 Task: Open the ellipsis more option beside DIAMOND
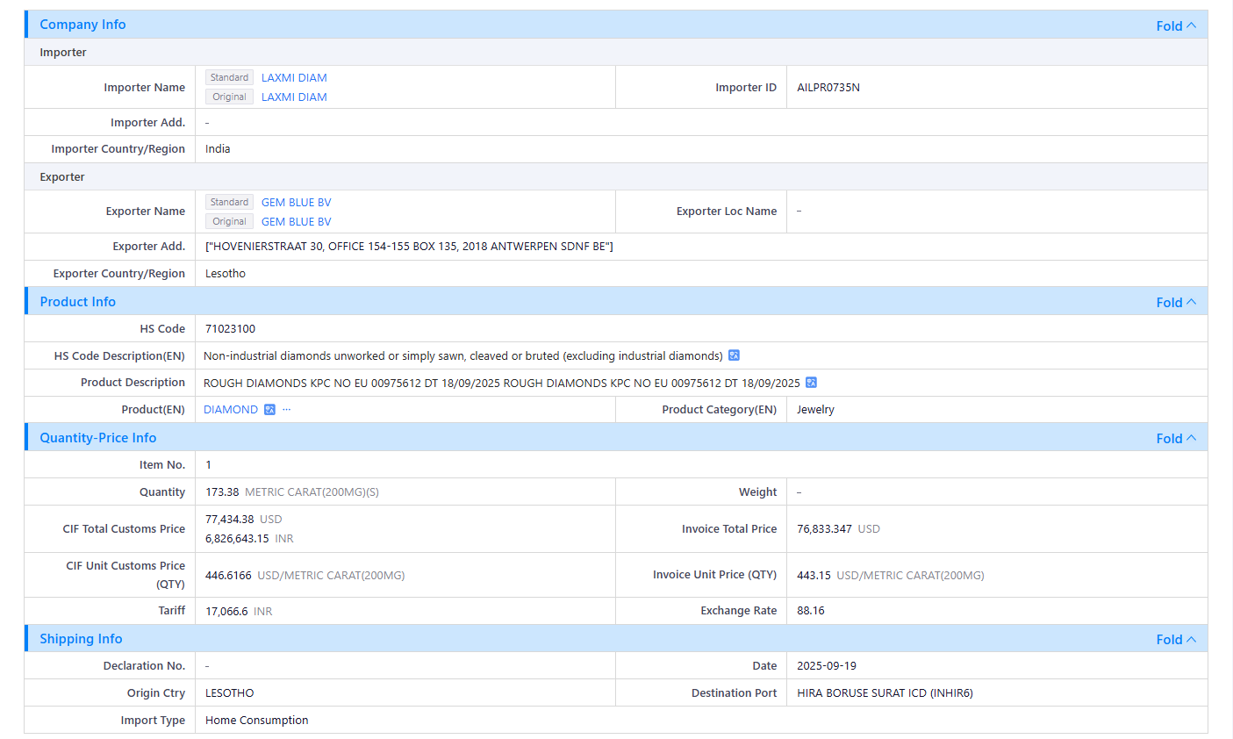pyautogui.click(x=287, y=410)
